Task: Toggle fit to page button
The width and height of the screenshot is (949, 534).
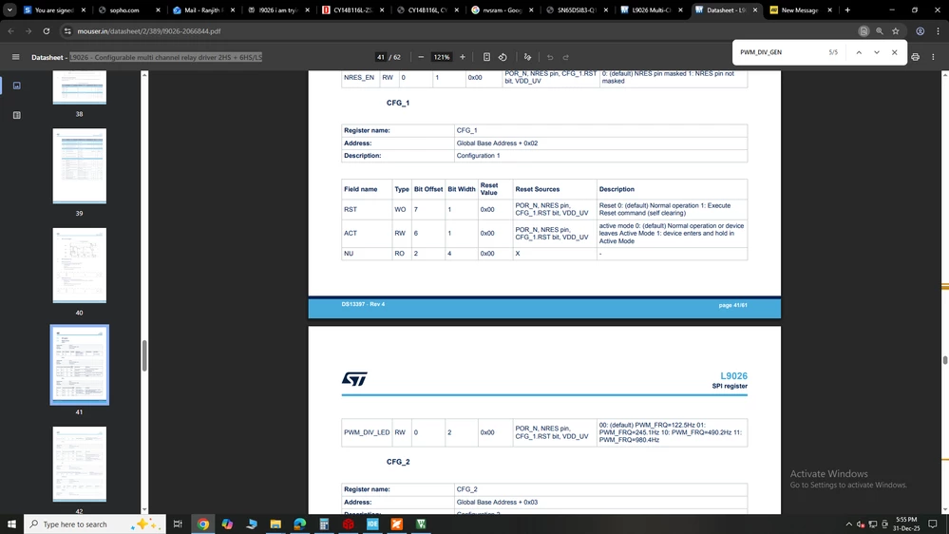Action: [486, 57]
